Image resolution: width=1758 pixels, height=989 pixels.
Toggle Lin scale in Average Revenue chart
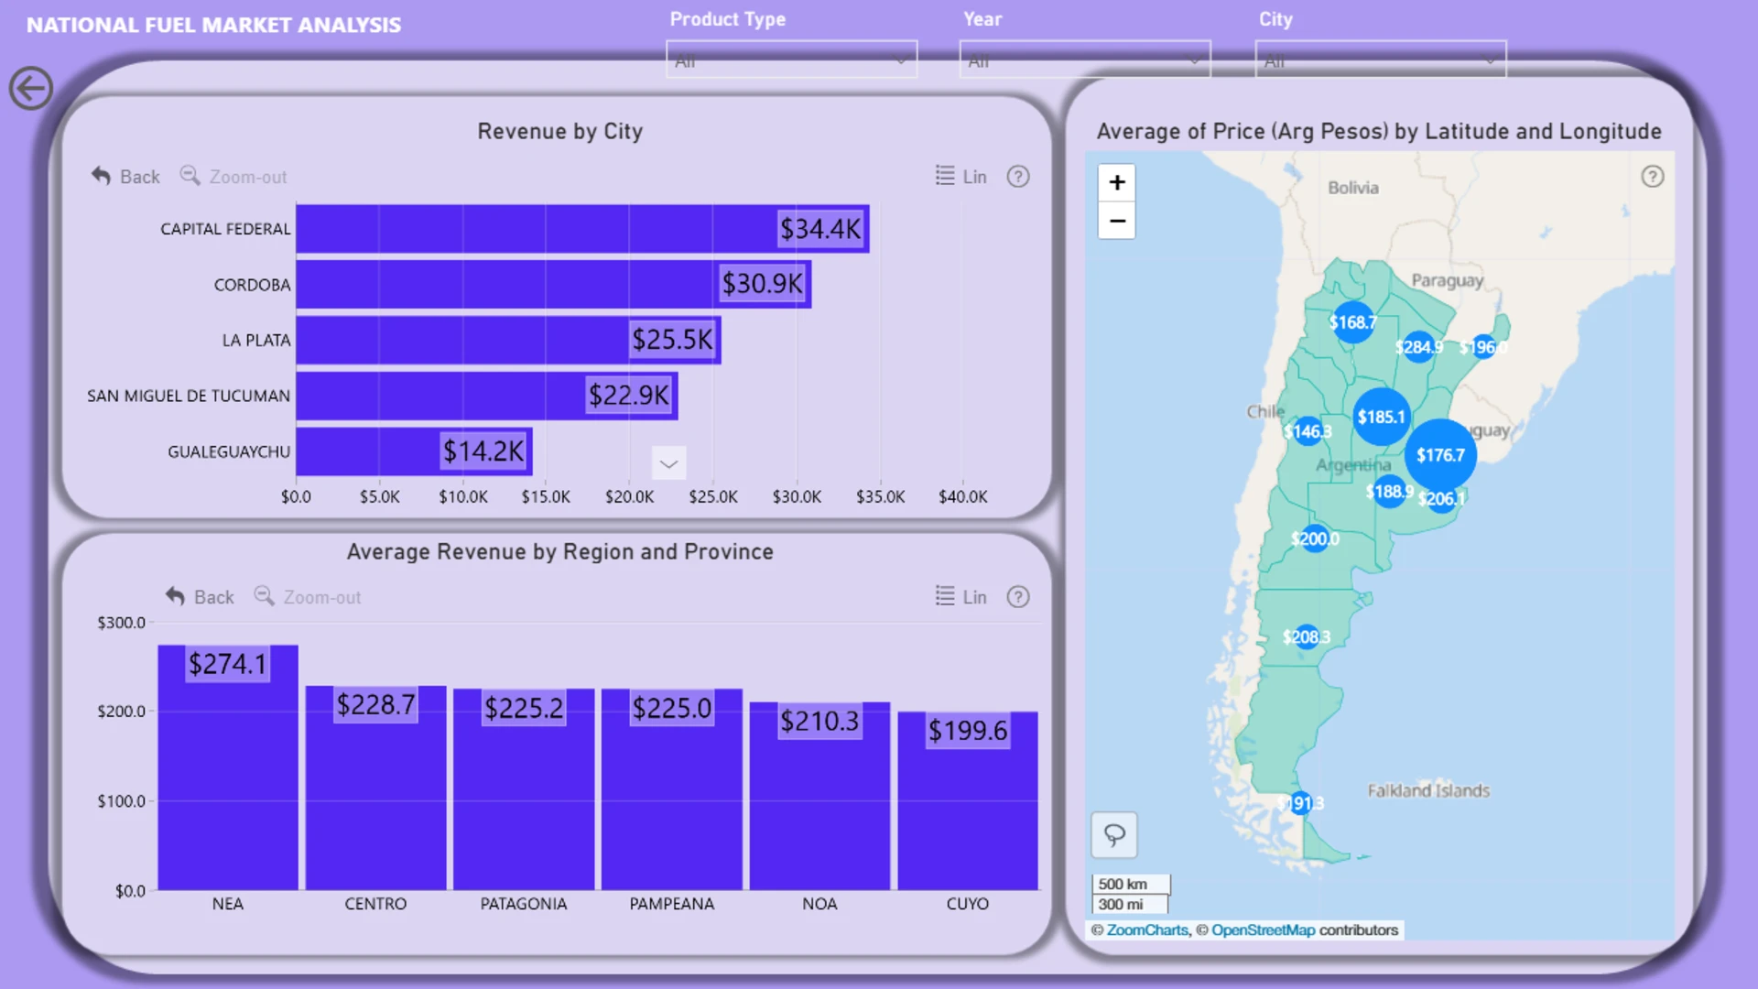click(x=961, y=597)
